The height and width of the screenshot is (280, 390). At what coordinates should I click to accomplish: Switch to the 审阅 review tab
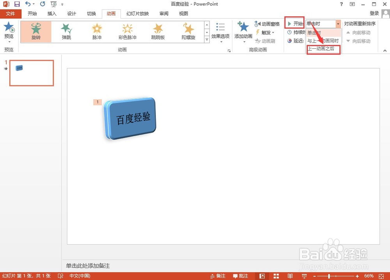pos(164,14)
